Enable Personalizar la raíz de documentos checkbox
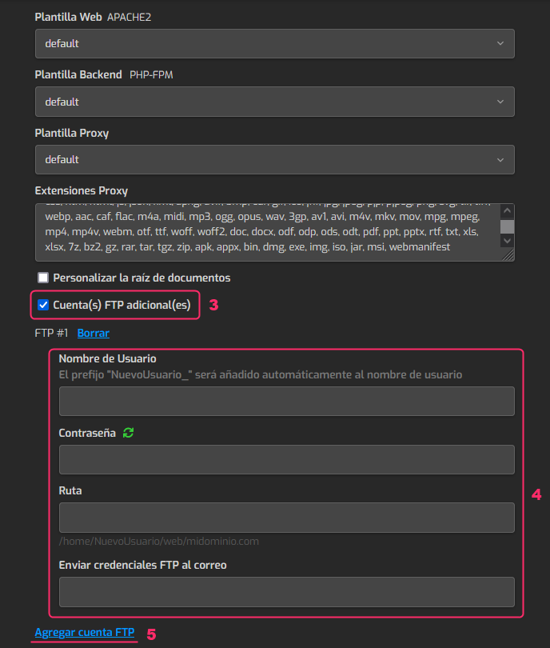 43,278
